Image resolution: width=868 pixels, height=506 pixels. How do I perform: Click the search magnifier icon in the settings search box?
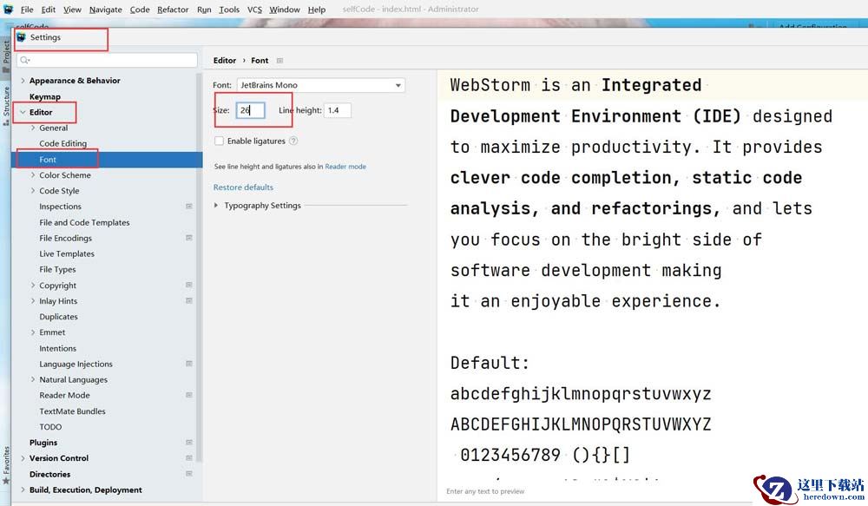[25, 60]
